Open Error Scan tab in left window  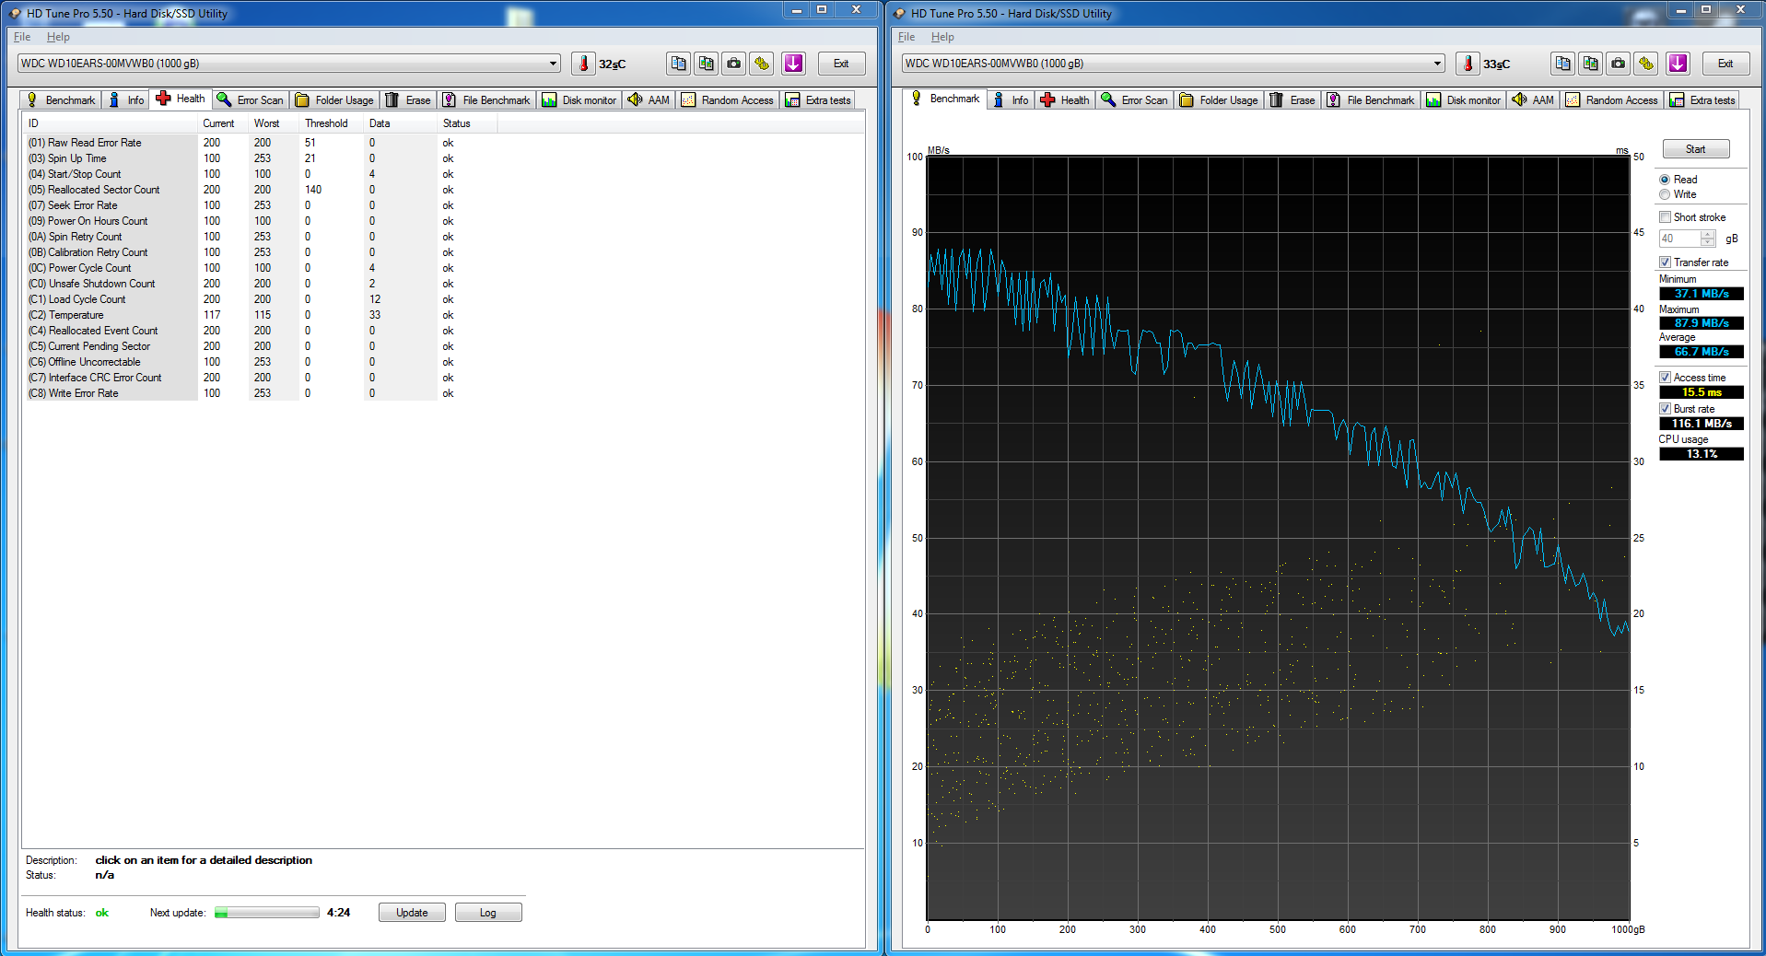[251, 100]
